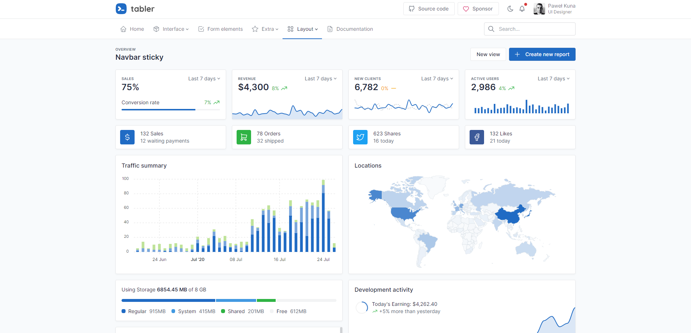Screen dimensions: 691x333
Task: Expand the Layout menu chevron
Action: 316,29
